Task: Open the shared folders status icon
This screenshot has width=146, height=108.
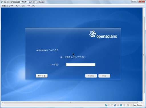Action: [x=121, y=105]
